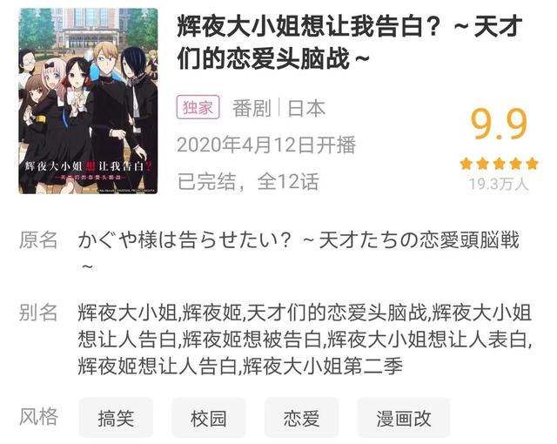Click the first rating star
Viewport: 557px width, 444px height.
point(466,164)
